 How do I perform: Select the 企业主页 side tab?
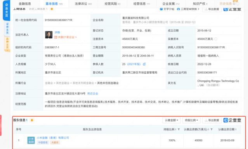pyautogui.click(x=7, y=10)
